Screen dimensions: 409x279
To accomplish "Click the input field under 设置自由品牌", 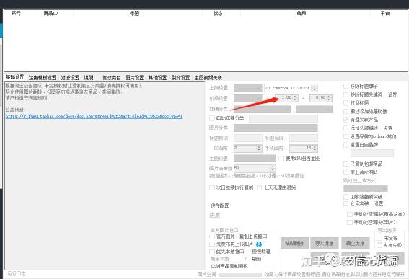I will pos(372,153).
